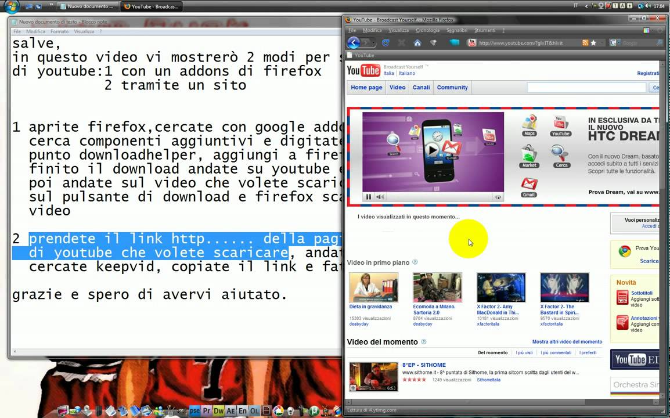Screen dimensions: 670x418
Task: Open the 8°EP - SITHOME video link
Action: pyautogui.click(x=424, y=365)
